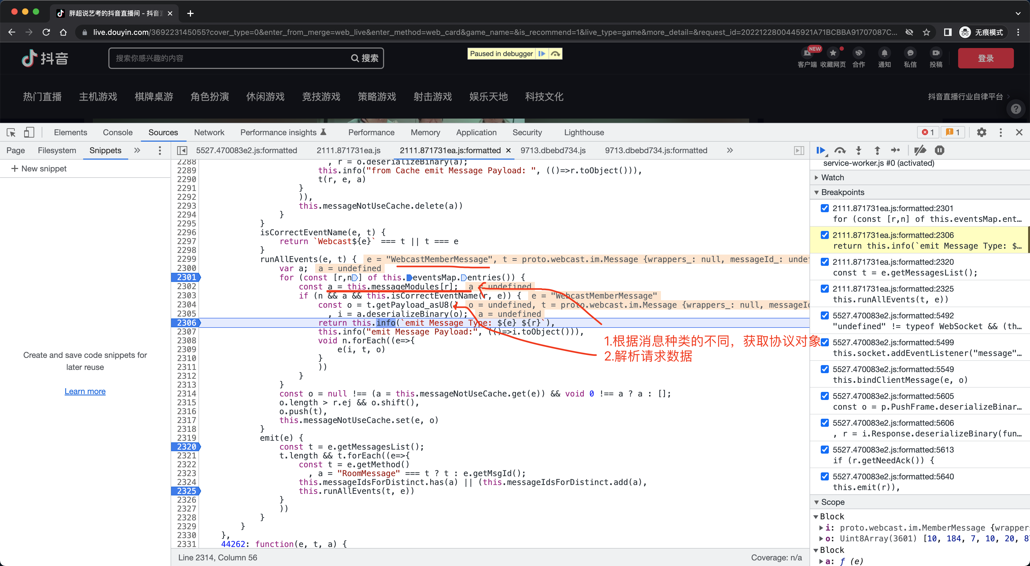Click the Step into next function arrow
The width and height of the screenshot is (1030, 566).
tap(858, 150)
